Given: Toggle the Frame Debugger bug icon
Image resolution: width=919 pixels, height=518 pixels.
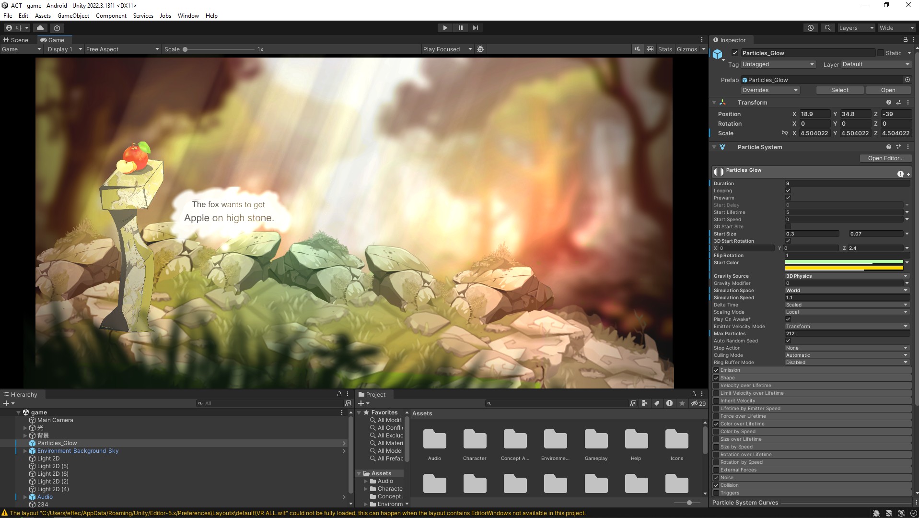Looking at the screenshot, I should pyautogui.click(x=480, y=49).
